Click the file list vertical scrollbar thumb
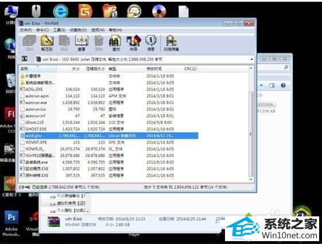Image resolution: width=322 pixels, height=244 pixels. [x=251, y=134]
